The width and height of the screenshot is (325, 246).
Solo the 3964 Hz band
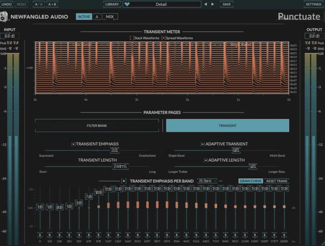tap(176, 235)
